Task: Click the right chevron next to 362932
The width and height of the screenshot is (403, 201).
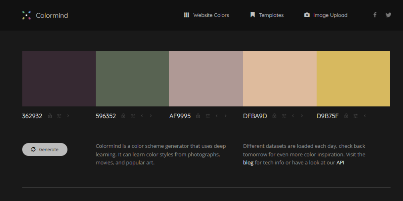Action: pyautogui.click(x=68, y=116)
